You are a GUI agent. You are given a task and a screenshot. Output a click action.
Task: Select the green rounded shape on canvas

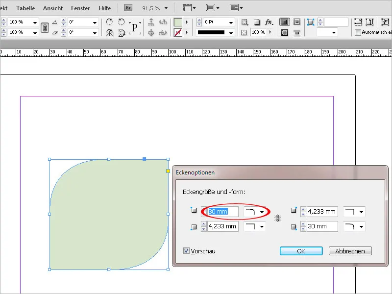109,214
